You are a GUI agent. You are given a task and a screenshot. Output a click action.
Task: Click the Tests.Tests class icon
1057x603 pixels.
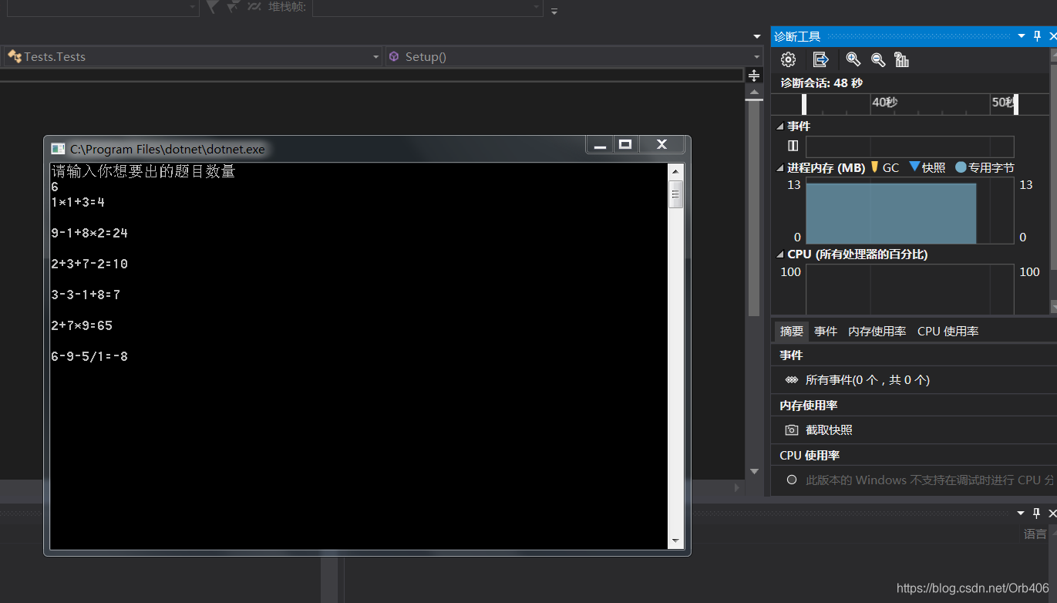pos(14,56)
